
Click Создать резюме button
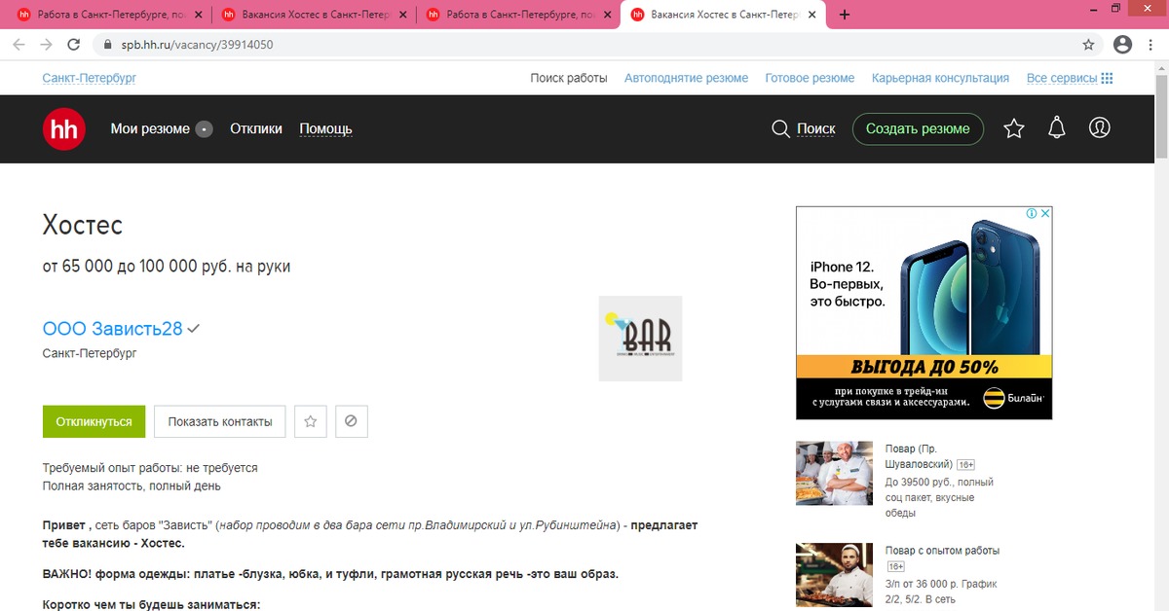[918, 128]
